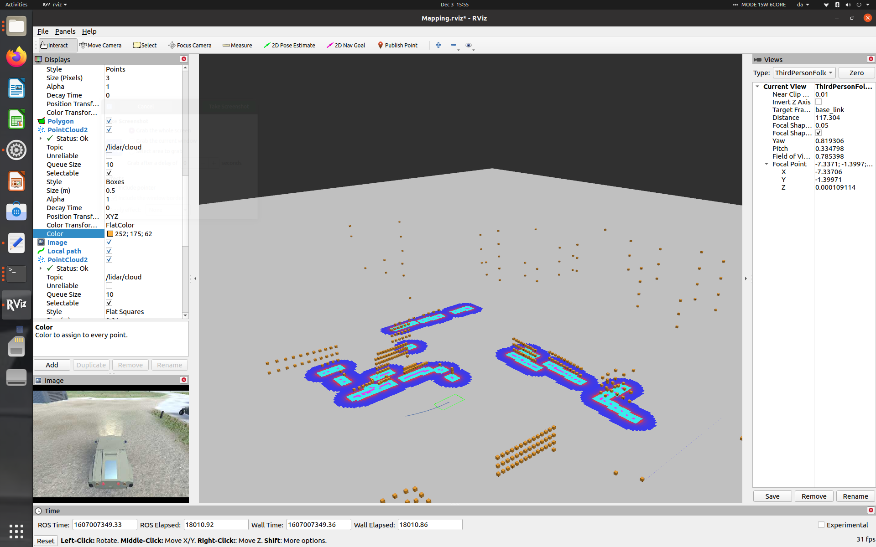The image size is (876, 547).
Task: Open clock and calendar Dec 3 15:55
Action: click(454, 5)
